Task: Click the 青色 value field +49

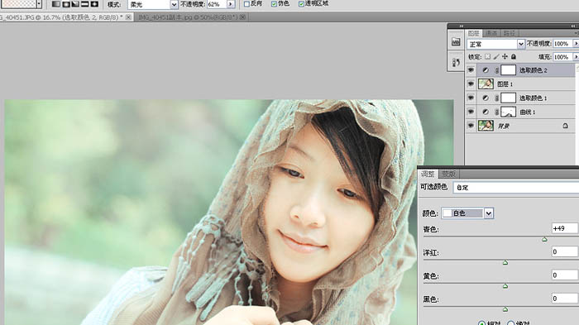Action: pos(565,228)
